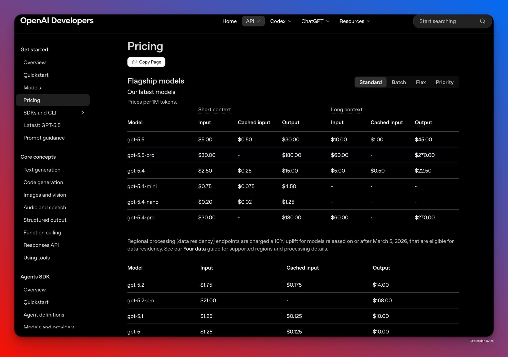Click the Core concepts section heading

38,157
